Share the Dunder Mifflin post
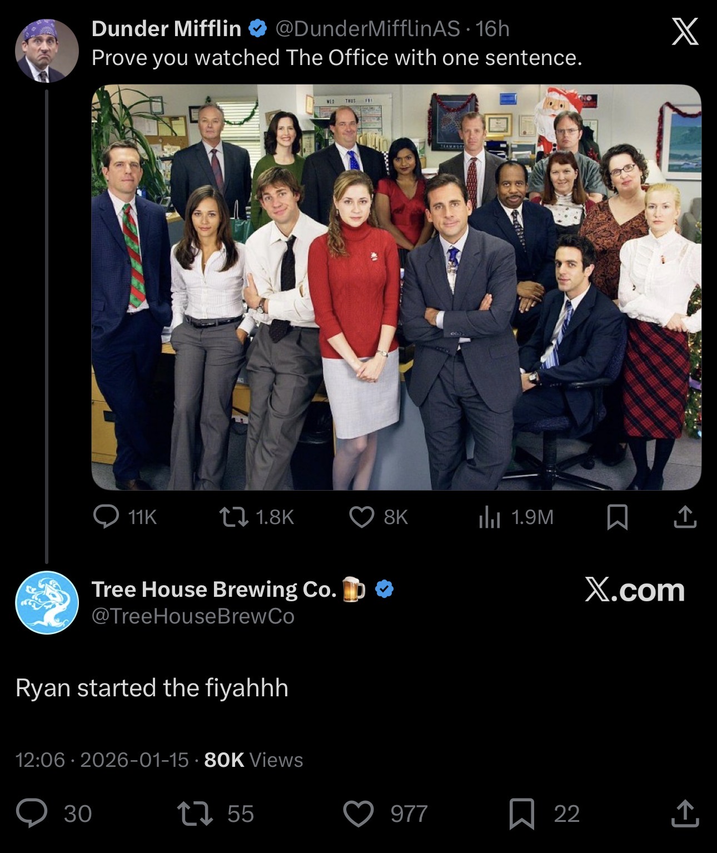The height and width of the screenshot is (853, 717). click(x=685, y=517)
